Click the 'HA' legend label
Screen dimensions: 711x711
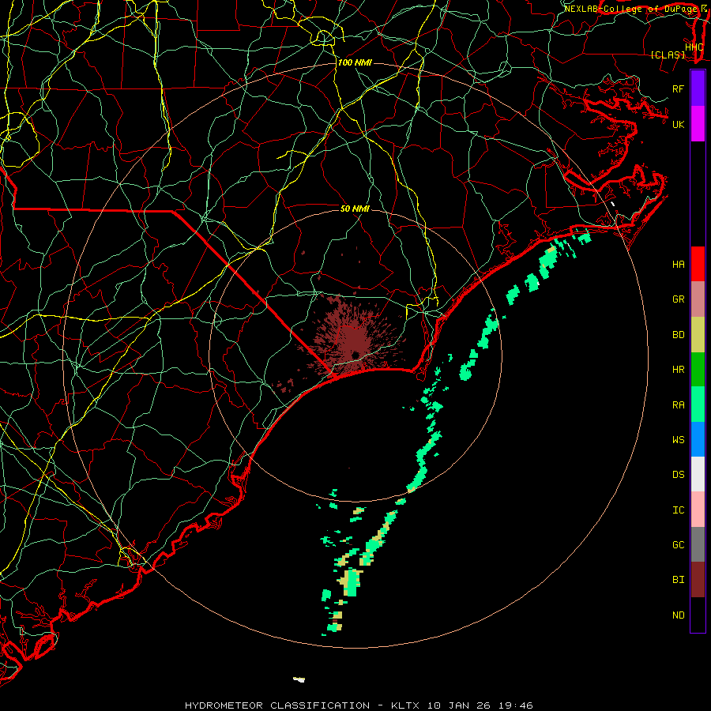click(x=679, y=265)
